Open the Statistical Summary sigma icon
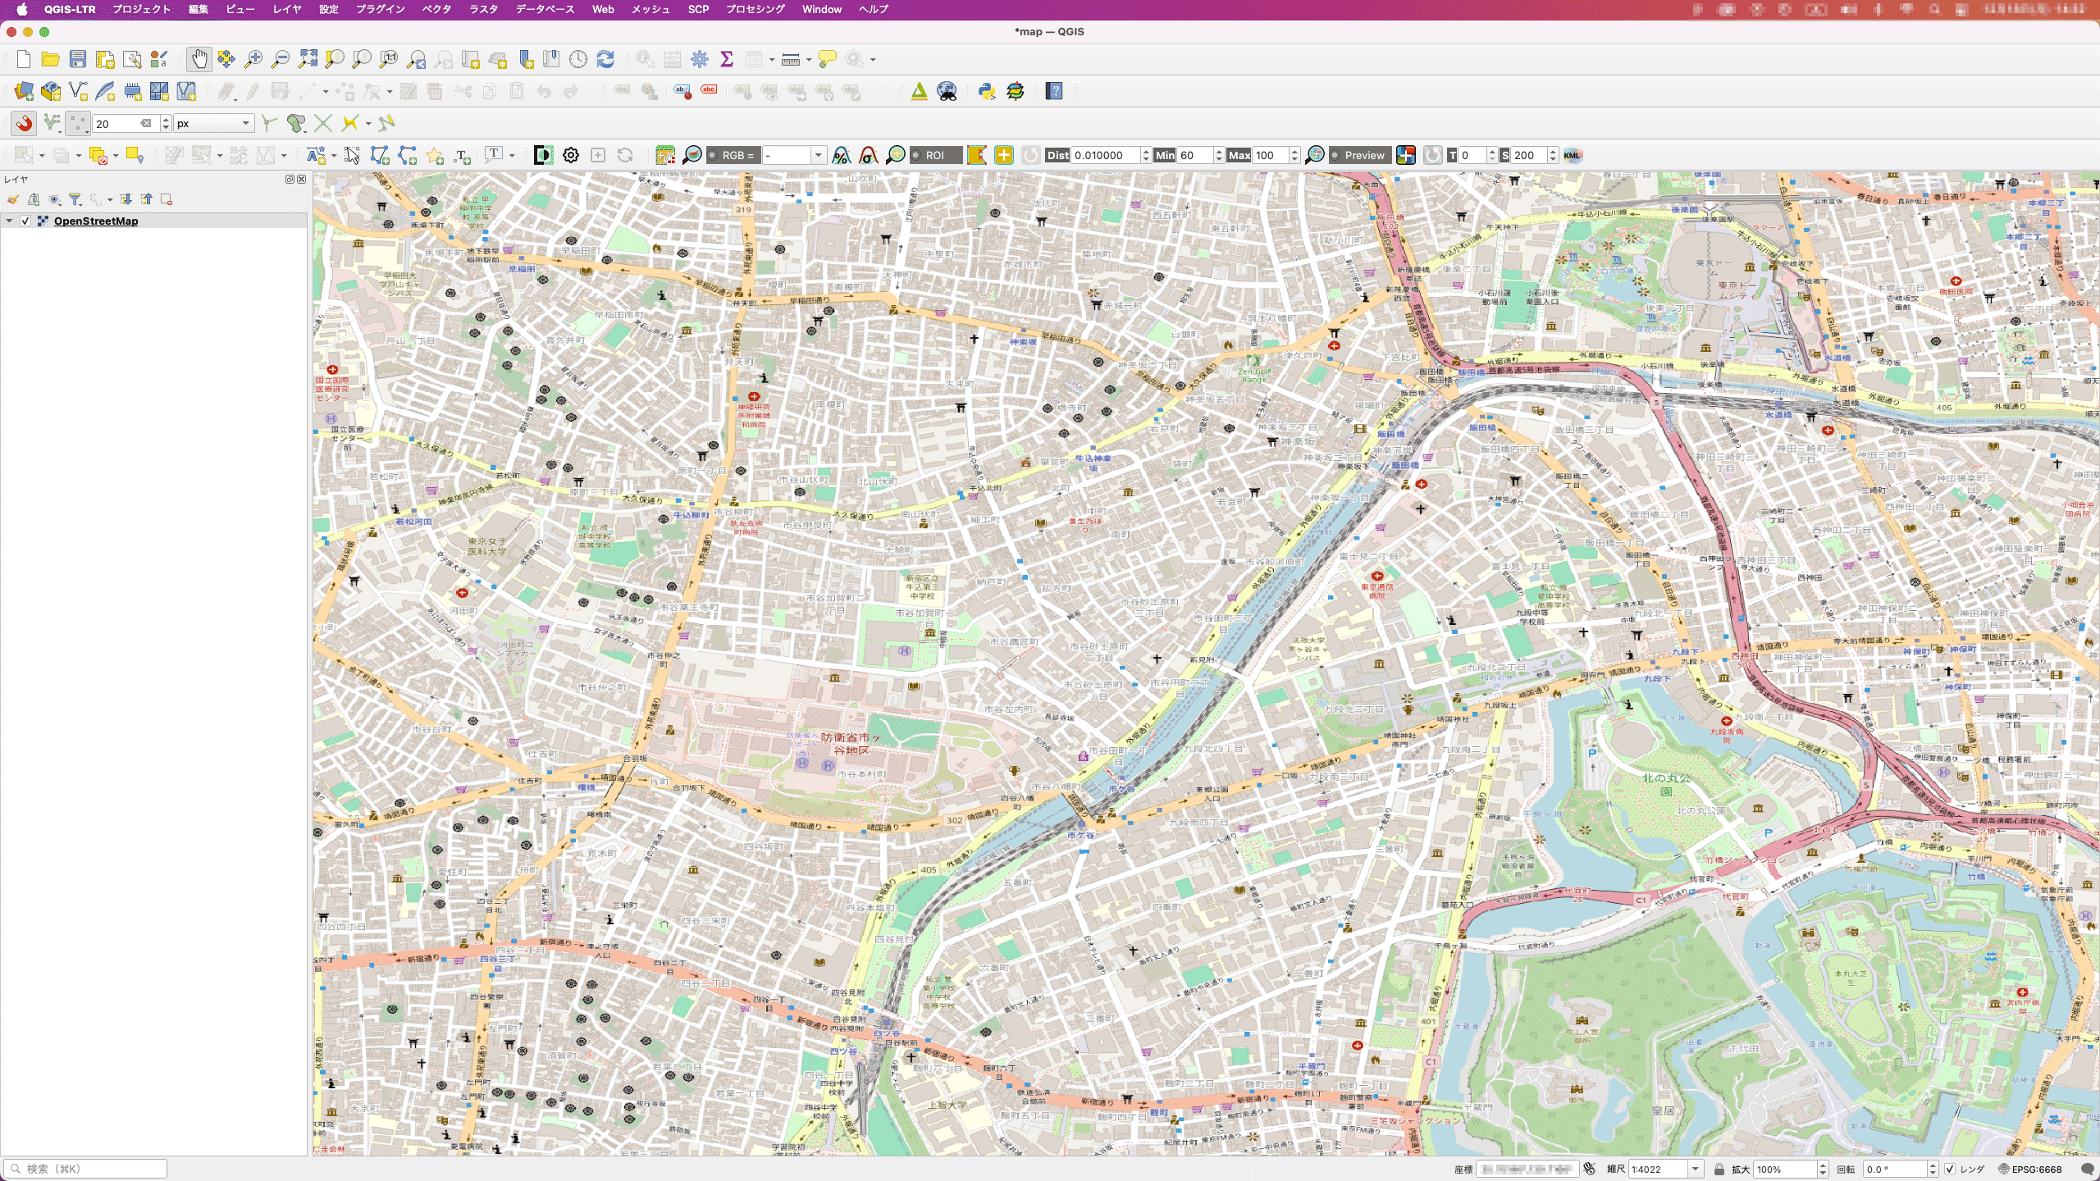This screenshot has height=1181, width=2100. click(x=727, y=59)
